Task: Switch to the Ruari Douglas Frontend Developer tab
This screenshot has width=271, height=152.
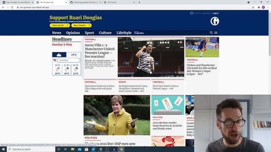Action: pos(18,3)
